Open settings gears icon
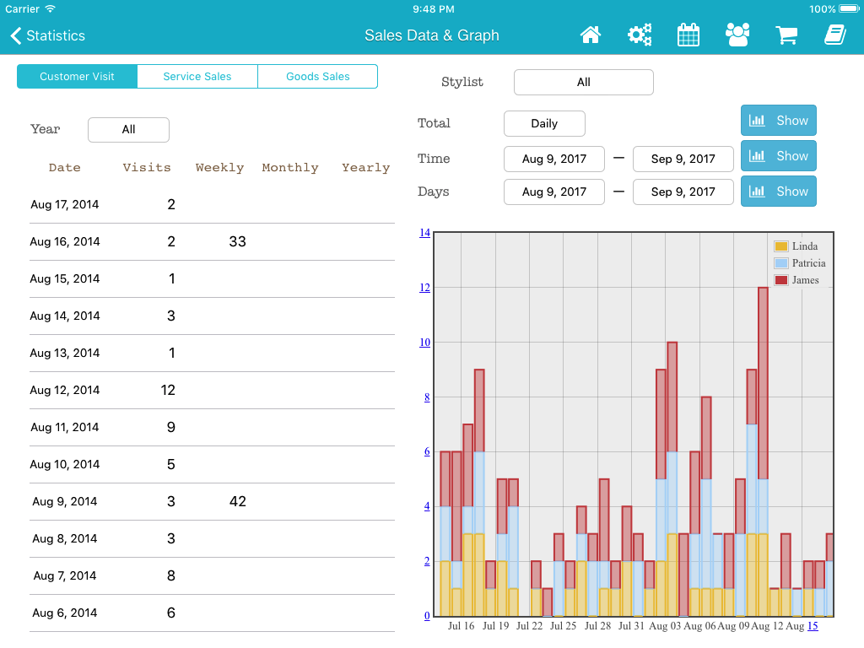The height and width of the screenshot is (648, 864). [640, 35]
